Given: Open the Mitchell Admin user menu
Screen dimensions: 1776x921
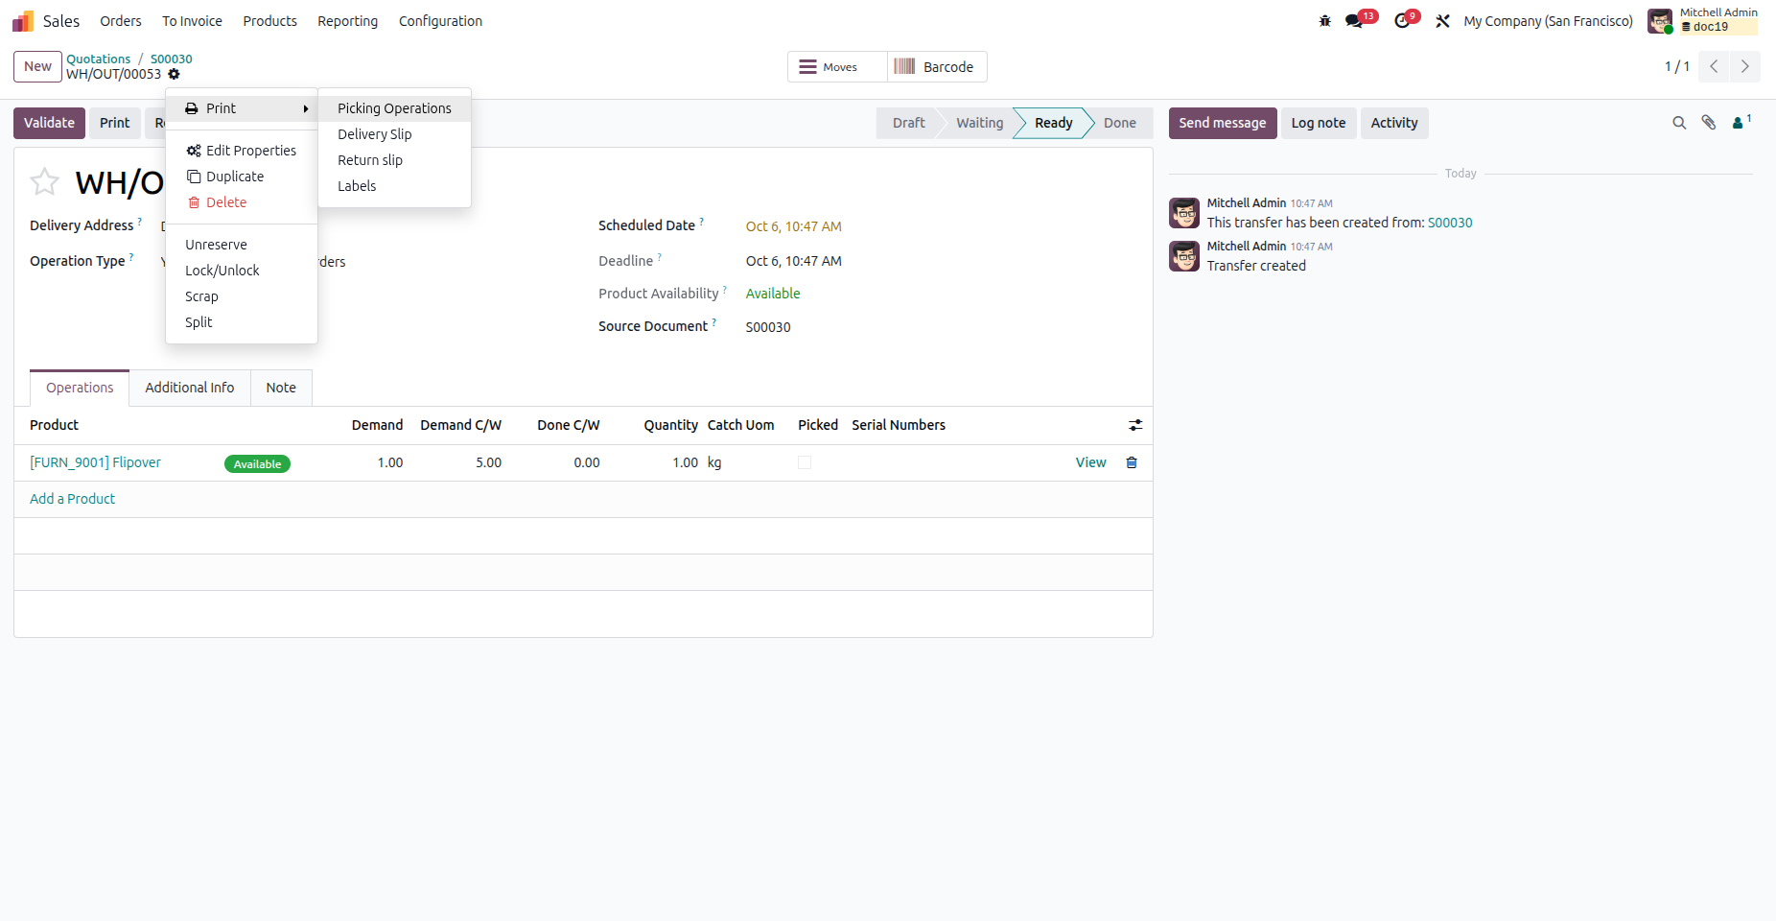Looking at the screenshot, I should click(1702, 21).
